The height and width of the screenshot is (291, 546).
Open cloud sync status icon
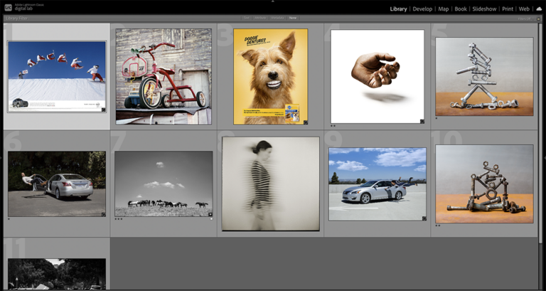539,9
